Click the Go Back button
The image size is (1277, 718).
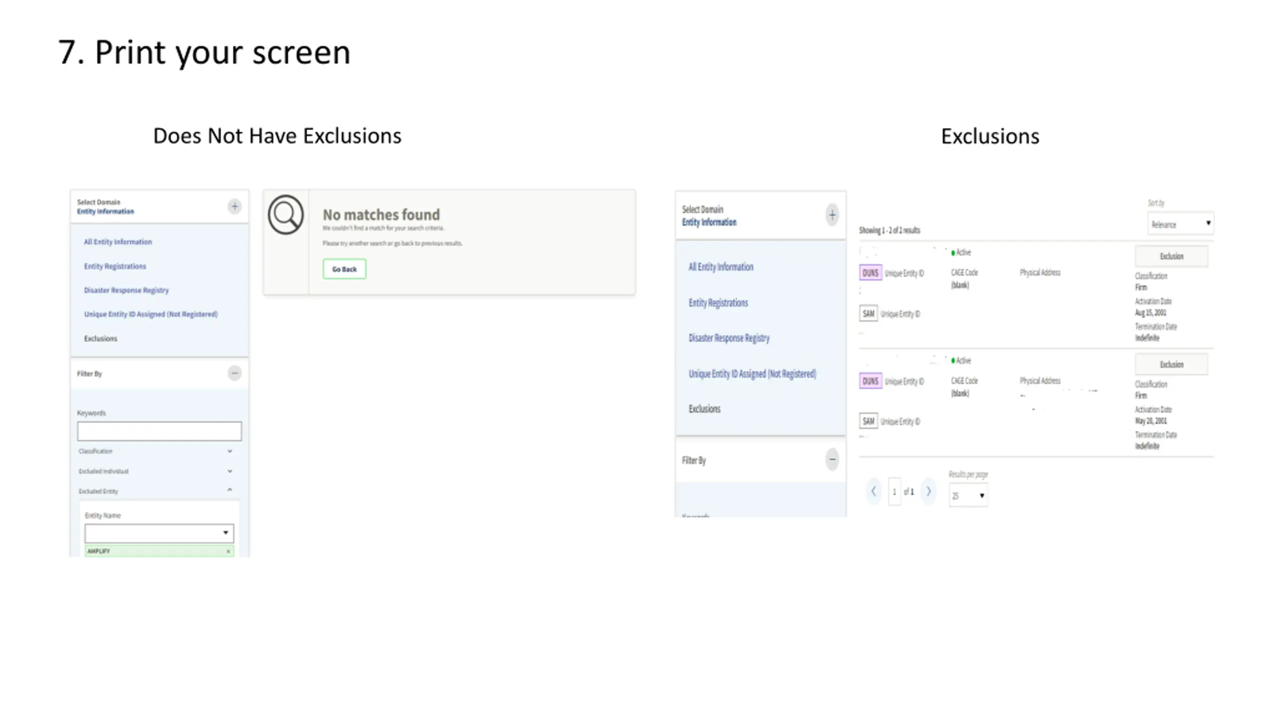[344, 269]
